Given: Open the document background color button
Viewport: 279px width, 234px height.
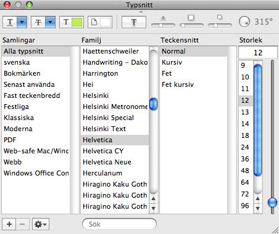Looking at the screenshot, I should 100,22.
